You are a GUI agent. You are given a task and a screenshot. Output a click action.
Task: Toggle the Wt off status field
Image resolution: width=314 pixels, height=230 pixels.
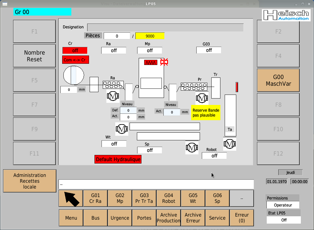click(x=114, y=144)
